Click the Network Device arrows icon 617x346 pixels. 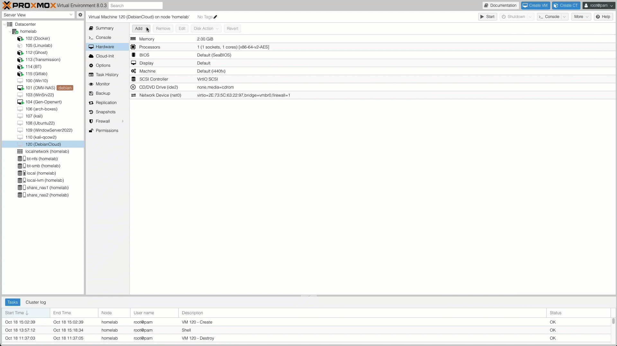pyautogui.click(x=133, y=95)
